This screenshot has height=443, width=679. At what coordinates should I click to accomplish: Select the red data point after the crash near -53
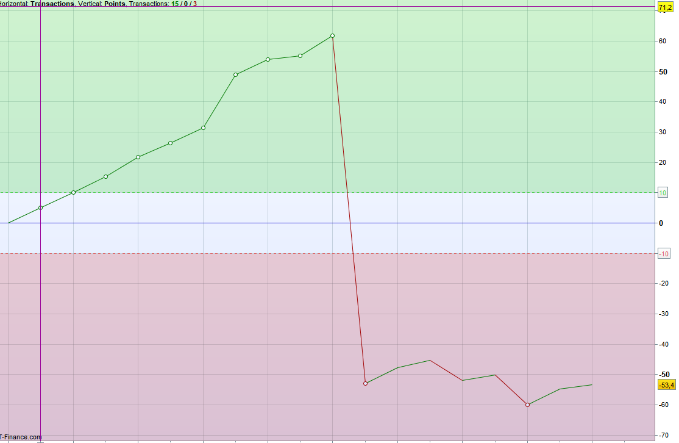[x=365, y=384]
